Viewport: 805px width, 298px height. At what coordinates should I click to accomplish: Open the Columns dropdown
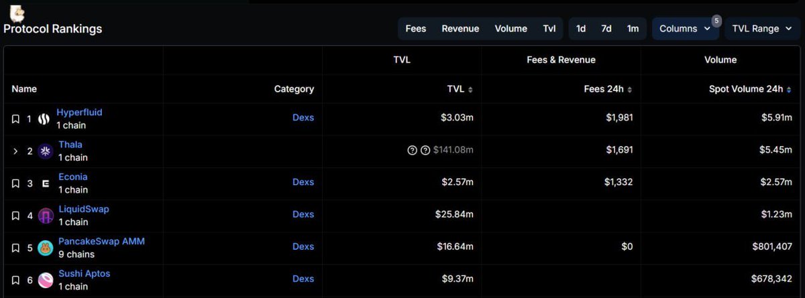[x=684, y=29]
